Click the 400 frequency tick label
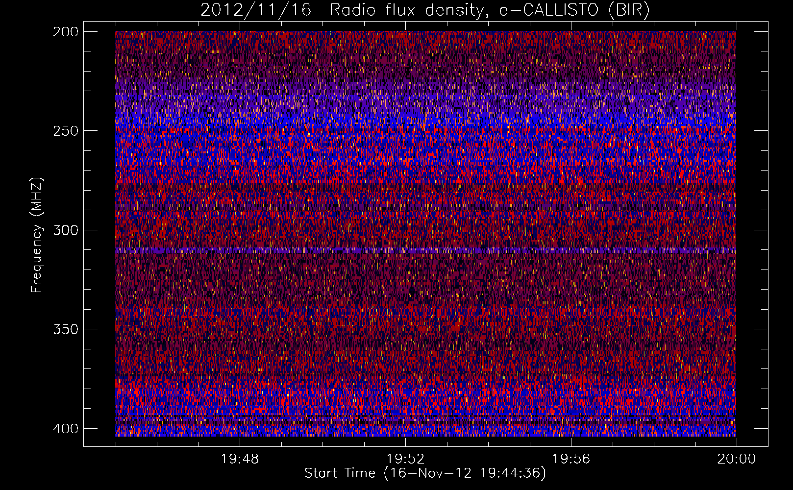Viewport: 793px width, 490px height. [65, 429]
